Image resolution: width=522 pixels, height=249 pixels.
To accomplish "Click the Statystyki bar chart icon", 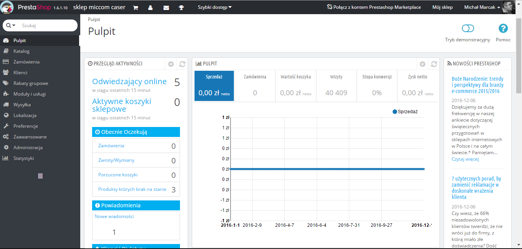I will 6,158.
